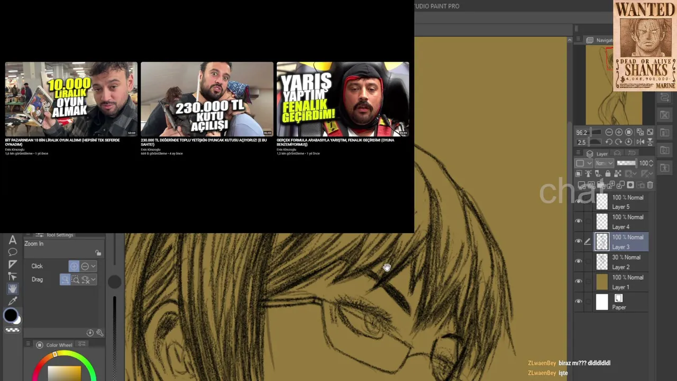Hide Layer 4 using its eye icon

(579, 221)
